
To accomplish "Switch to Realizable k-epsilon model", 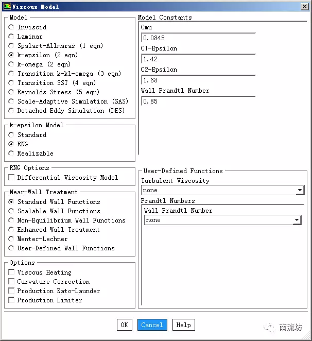I will point(11,154).
